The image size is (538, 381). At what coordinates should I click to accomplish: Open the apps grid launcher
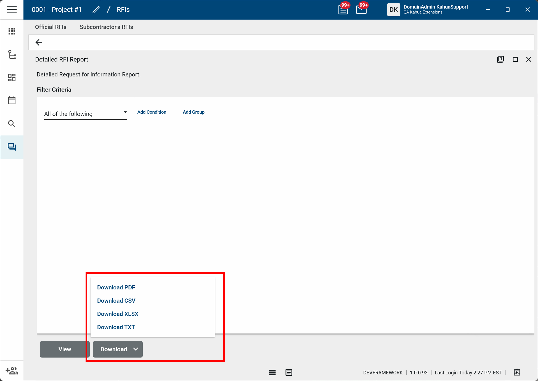tap(12, 31)
